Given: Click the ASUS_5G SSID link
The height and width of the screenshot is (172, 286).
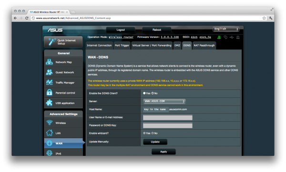Looking at the screenshot, I should coord(205,37).
